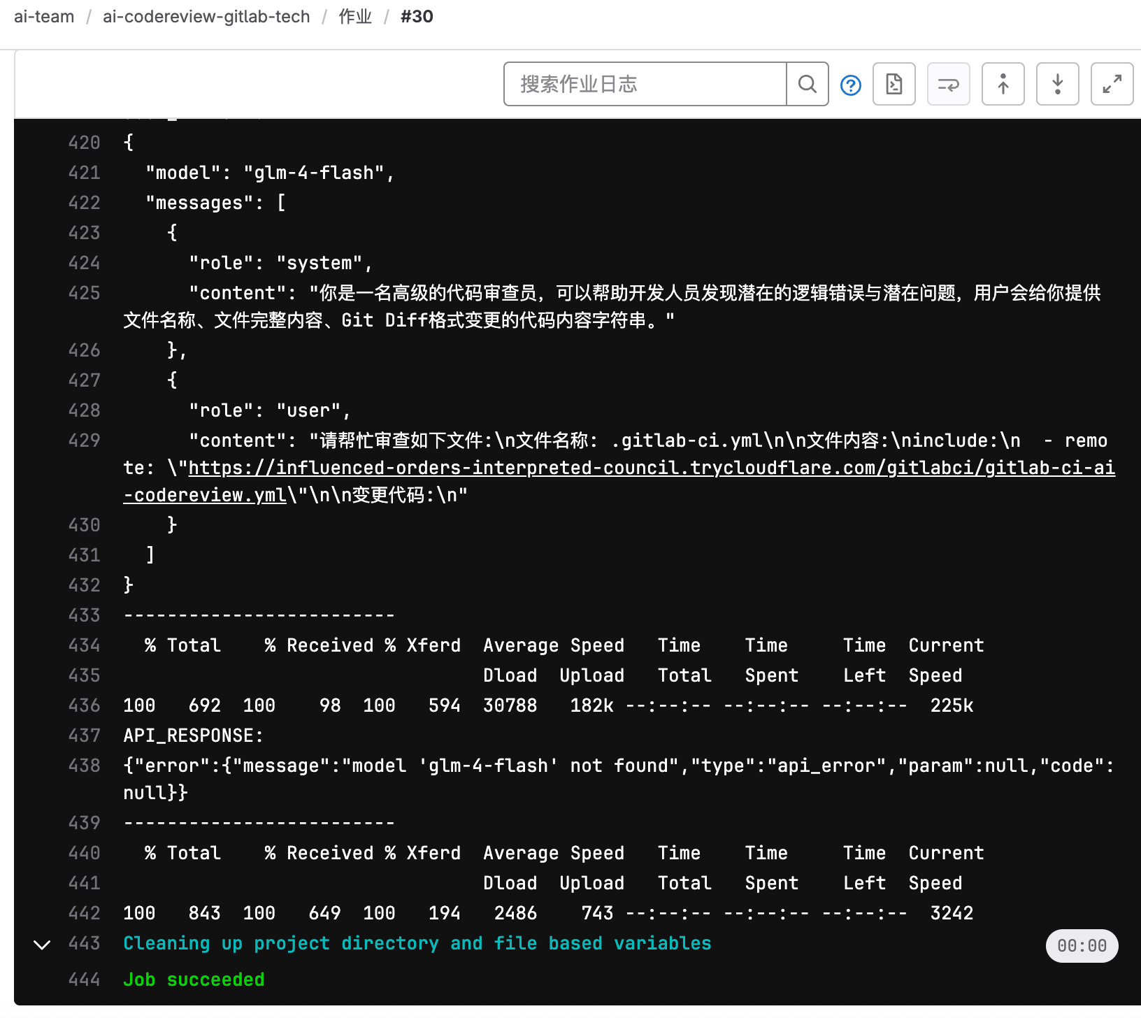Click the 'Job succeeded' log text
This screenshot has width=1141, height=1018.
tap(194, 980)
